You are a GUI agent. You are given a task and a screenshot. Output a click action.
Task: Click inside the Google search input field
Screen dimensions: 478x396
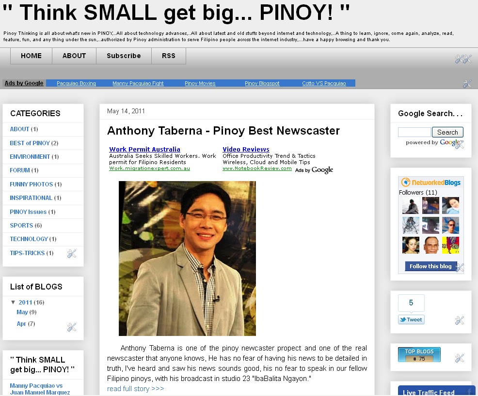coord(414,132)
